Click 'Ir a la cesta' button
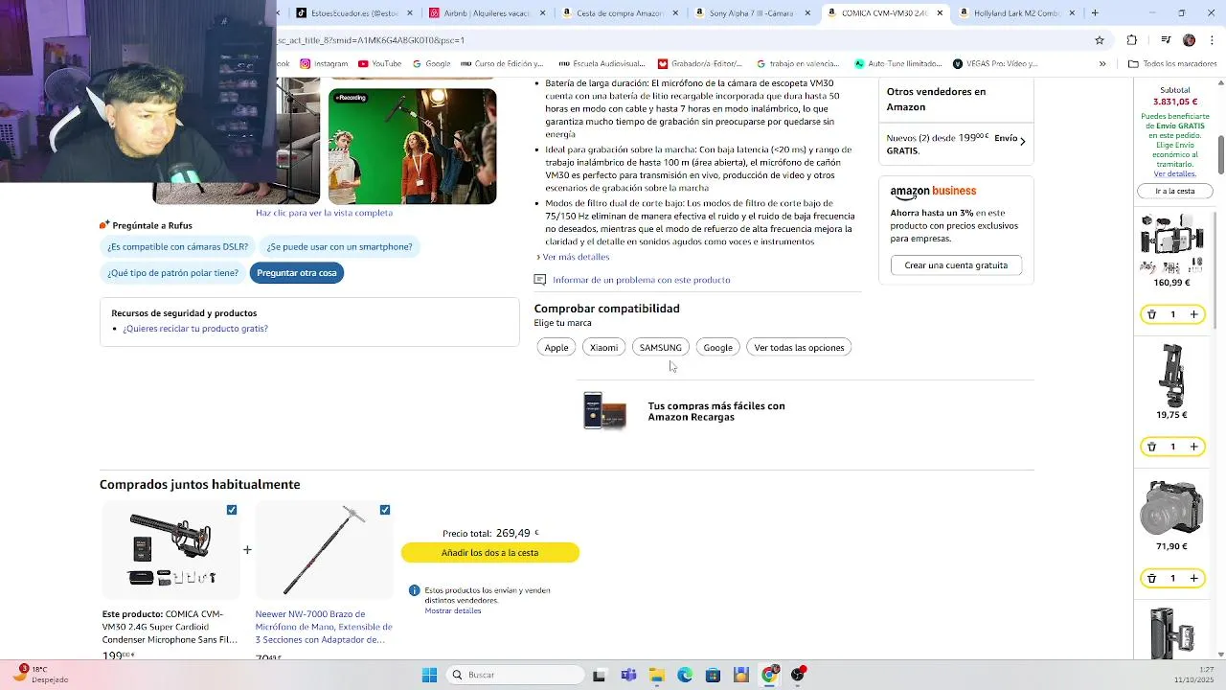This screenshot has width=1226, height=690. (1175, 191)
